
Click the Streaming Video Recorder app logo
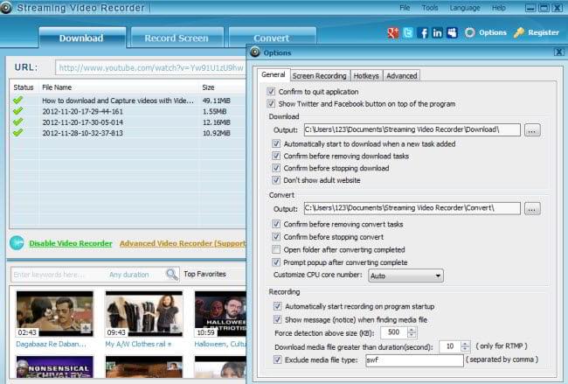pos(6,8)
